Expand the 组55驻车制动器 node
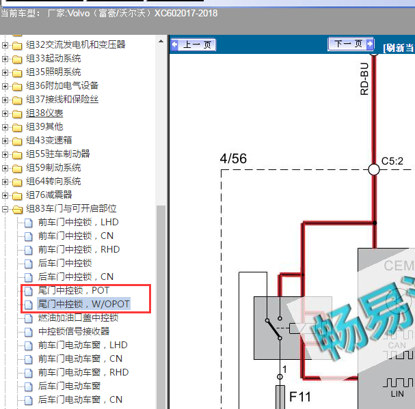This screenshot has width=415, height=409. (x=5, y=154)
